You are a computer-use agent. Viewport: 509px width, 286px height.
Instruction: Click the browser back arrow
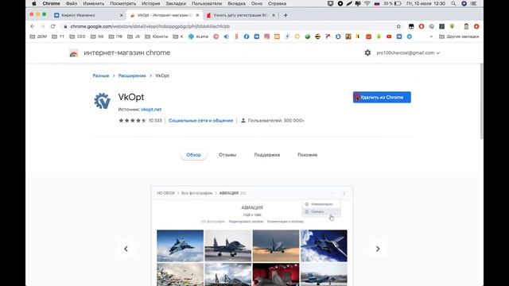(32, 26)
